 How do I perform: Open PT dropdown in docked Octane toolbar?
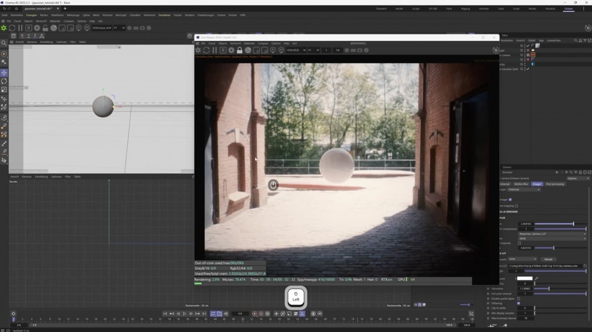[119, 28]
